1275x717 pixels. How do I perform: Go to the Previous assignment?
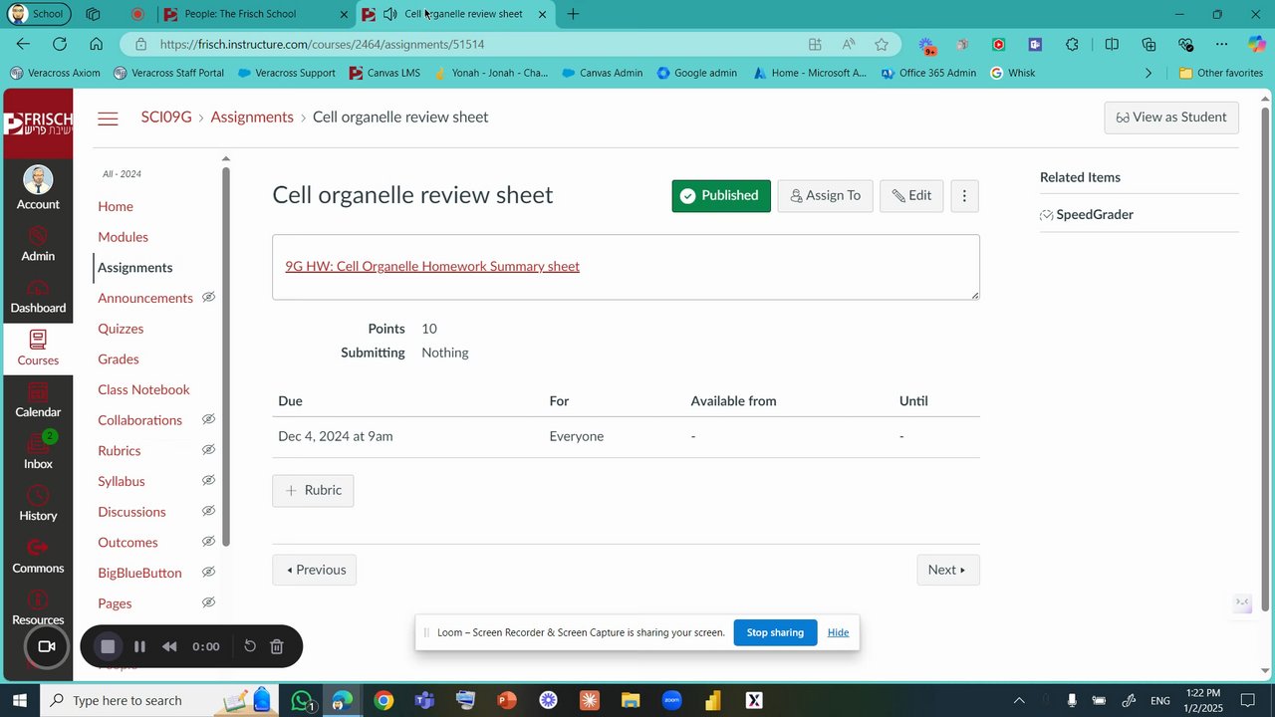[314, 570]
